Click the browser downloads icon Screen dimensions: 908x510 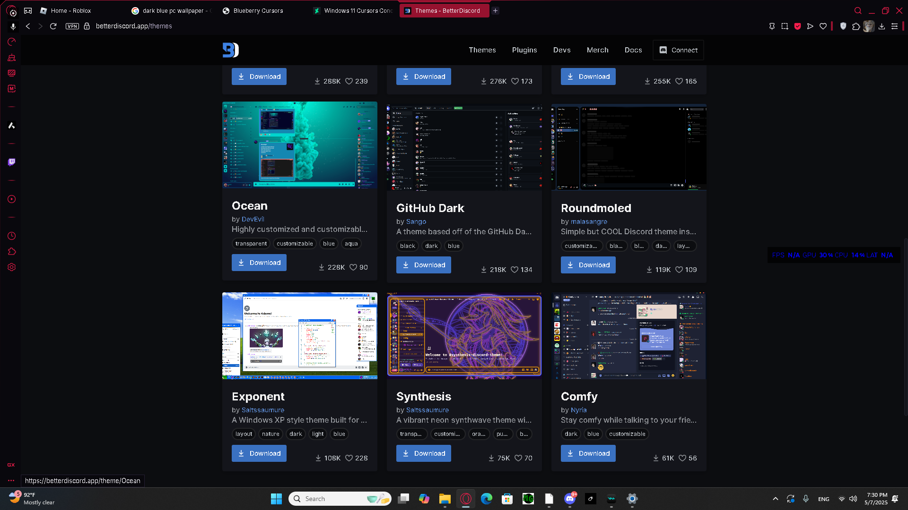882,26
